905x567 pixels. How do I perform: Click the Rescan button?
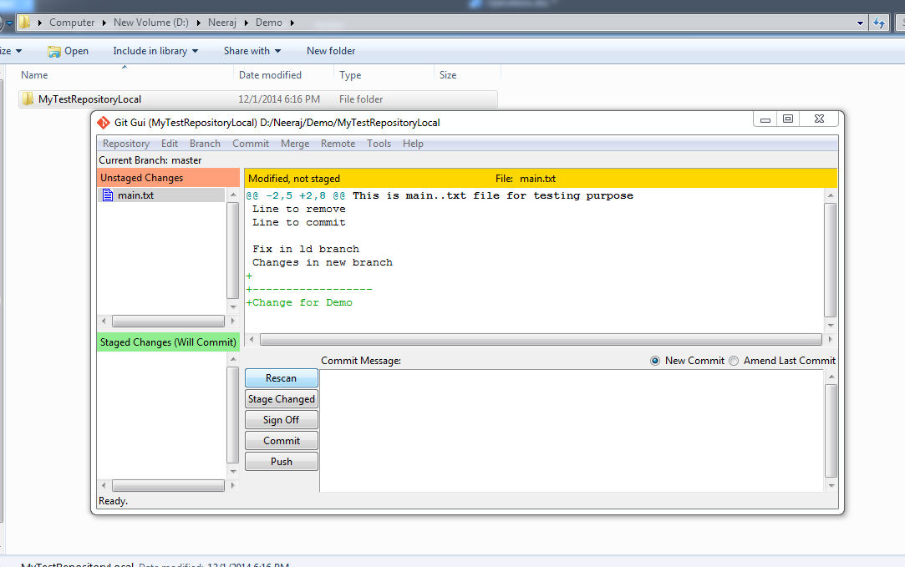(x=281, y=377)
